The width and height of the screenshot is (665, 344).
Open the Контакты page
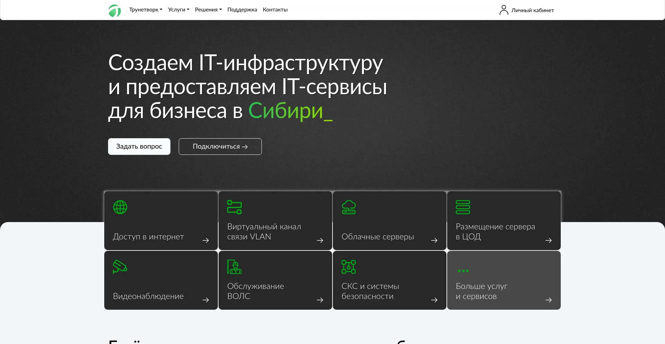pyautogui.click(x=275, y=10)
